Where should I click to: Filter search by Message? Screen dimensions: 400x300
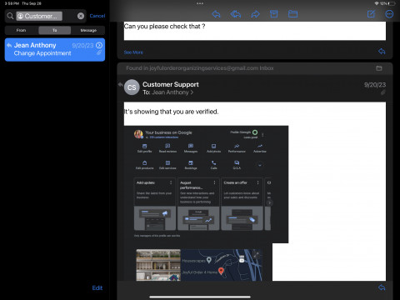point(88,30)
